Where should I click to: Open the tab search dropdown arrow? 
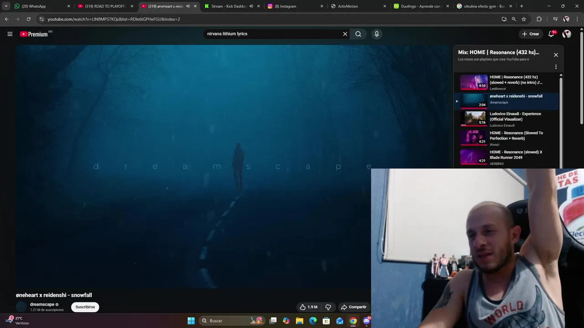click(6, 6)
